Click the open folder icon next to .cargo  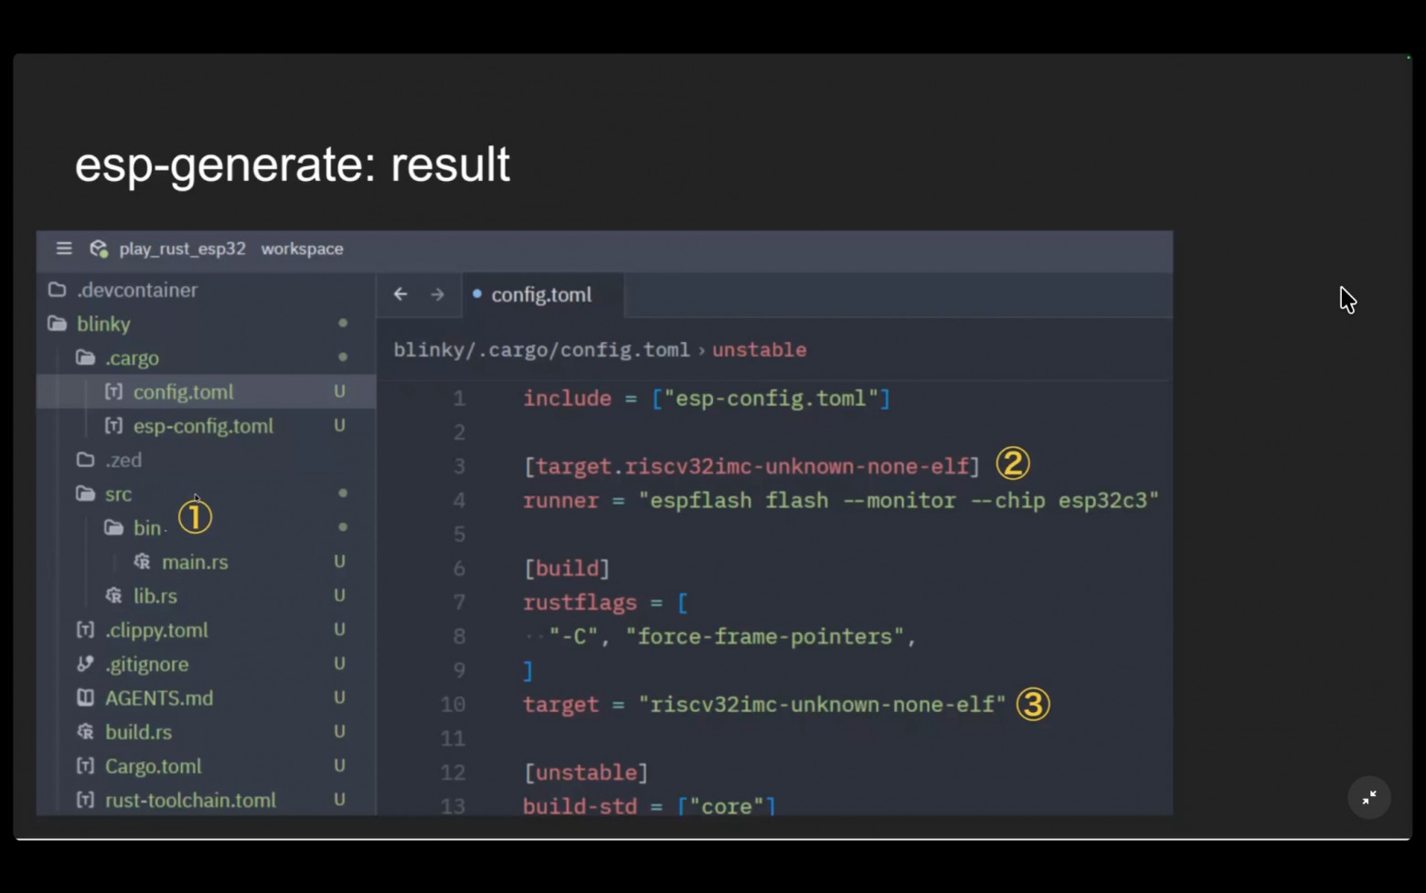tap(85, 357)
